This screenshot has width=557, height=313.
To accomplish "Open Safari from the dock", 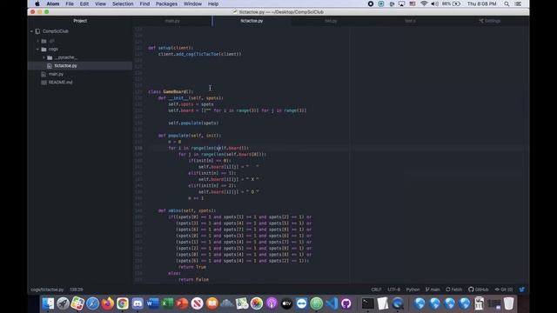I will coord(93,303).
